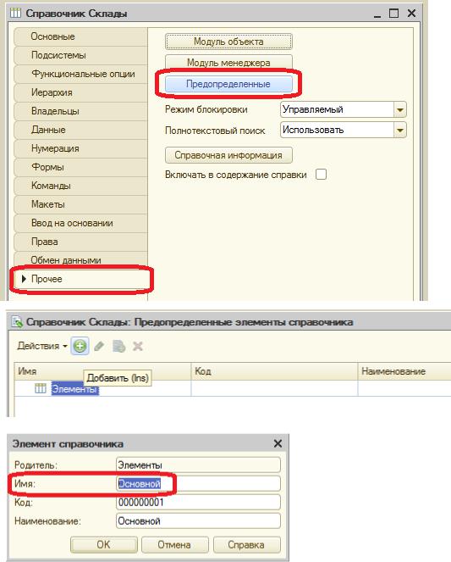The height and width of the screenshot is (562, 451).
Task: Click the delete X toolbar icon
Action: [x=138, y=346]
